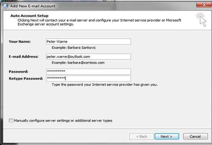Viewport: 212px width, 145px height.
Task: Close the Add New E-mail Account dialog
Action: pos(204,5)
